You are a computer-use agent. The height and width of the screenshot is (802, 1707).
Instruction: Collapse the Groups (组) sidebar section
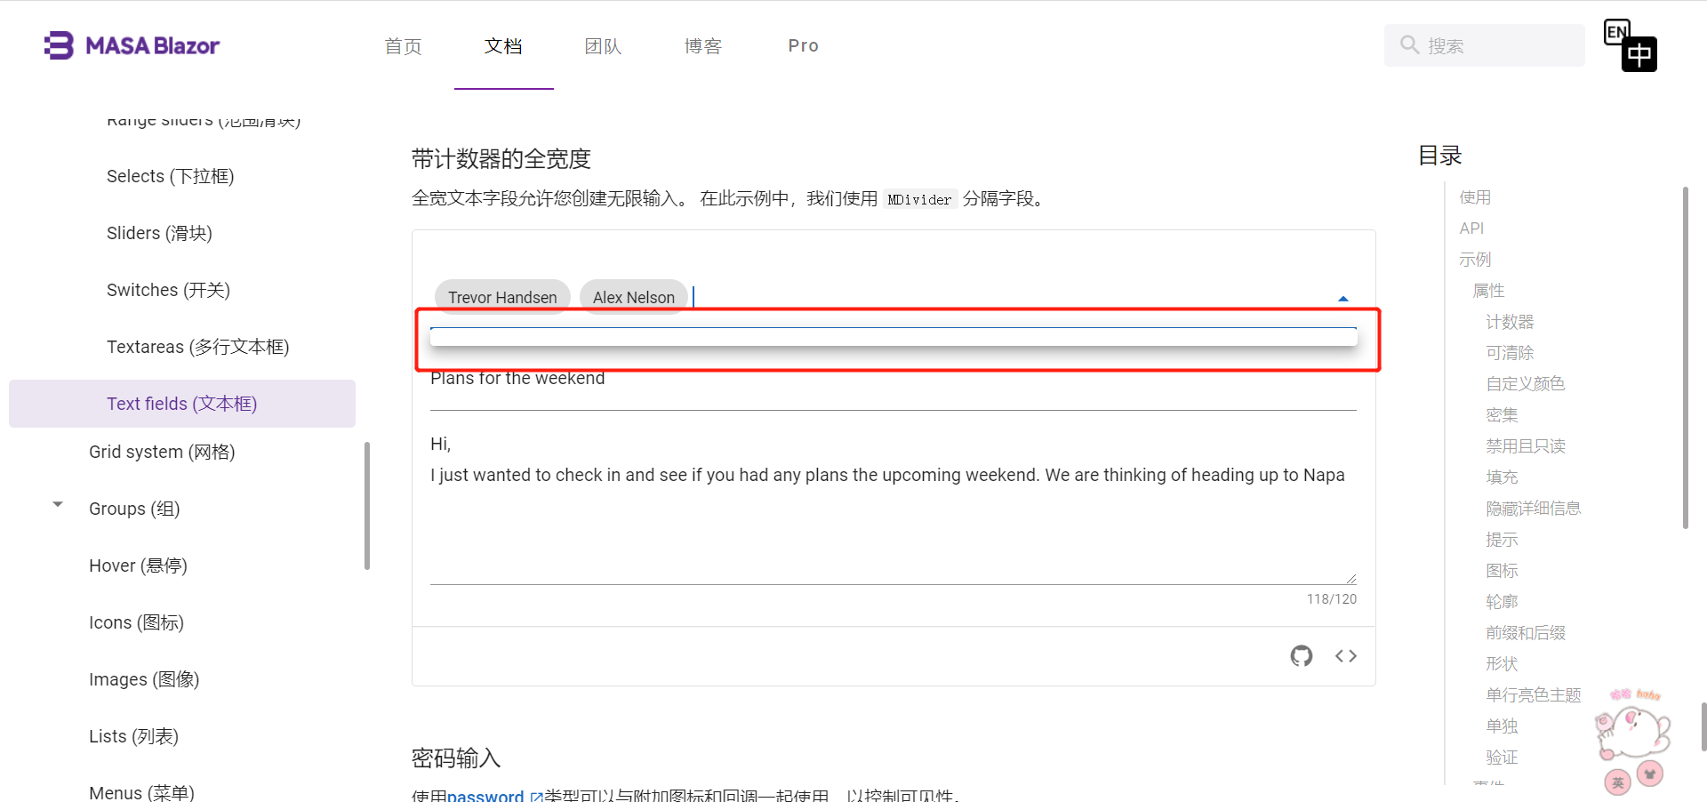(x=57, y=504)
